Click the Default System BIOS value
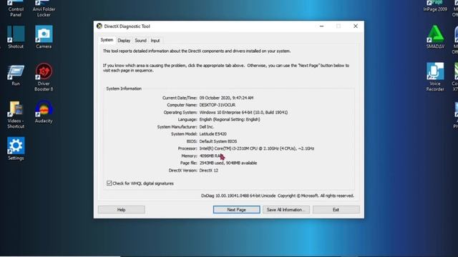The image size is (458, 257). pos(218,141)
